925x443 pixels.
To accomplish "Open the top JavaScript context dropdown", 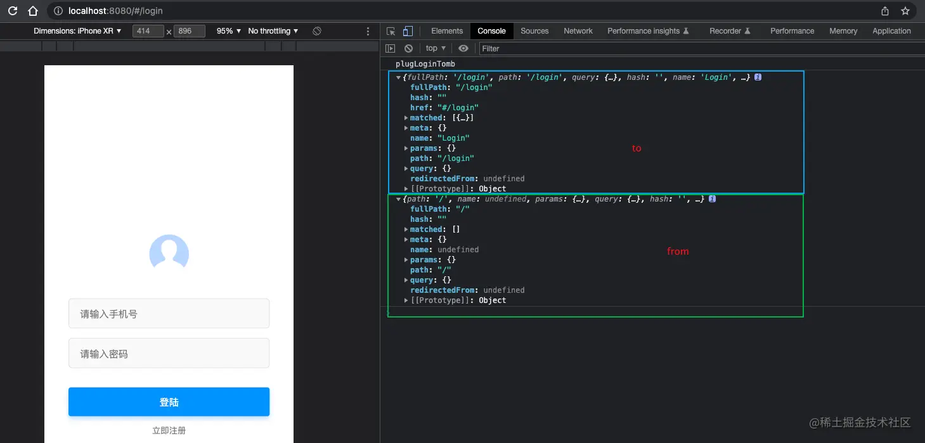I will (436, 48).
